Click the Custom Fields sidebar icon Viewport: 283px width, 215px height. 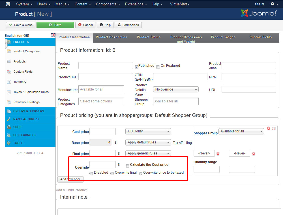point(9,72)
